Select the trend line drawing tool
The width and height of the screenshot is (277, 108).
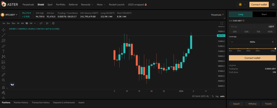point(4,35)
